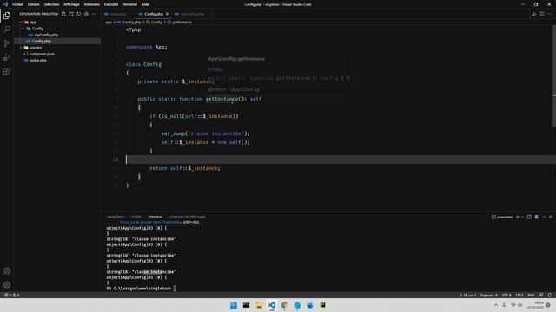556x312 pixels.
Task: Click New Folder icon in Explorer header
Action: pyautogui.click(x=71, y=14)
